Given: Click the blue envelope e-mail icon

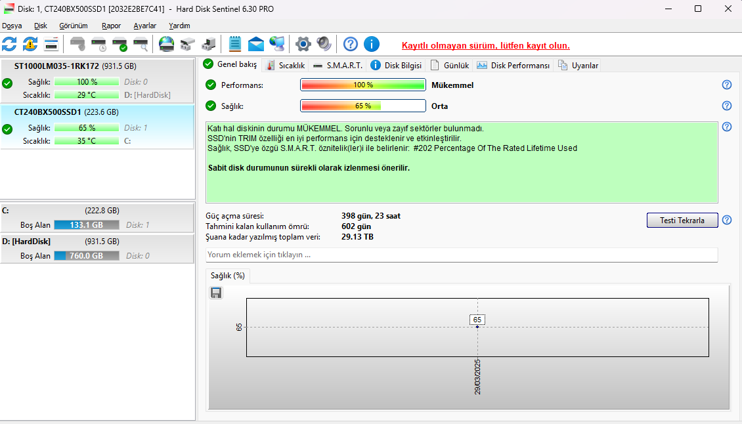Looking at the screenshot, I should pos(256,44).
